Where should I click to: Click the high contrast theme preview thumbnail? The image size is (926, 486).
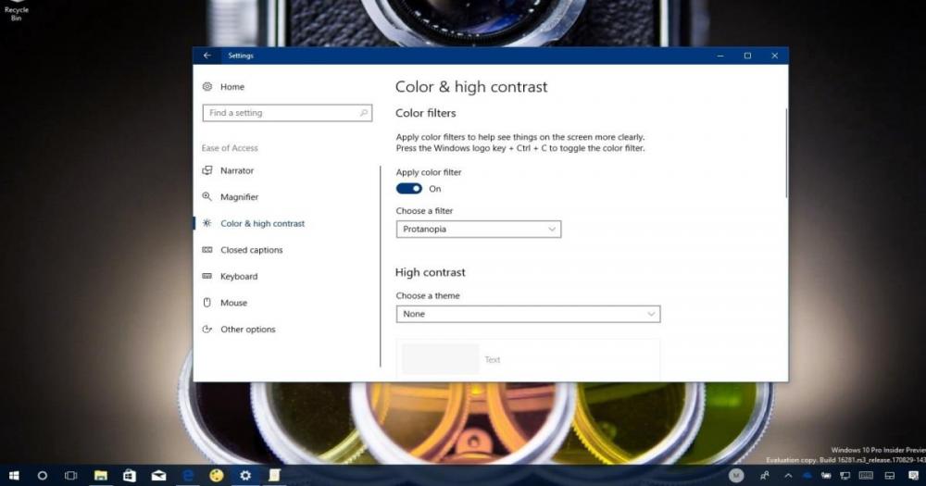(440, 359)
